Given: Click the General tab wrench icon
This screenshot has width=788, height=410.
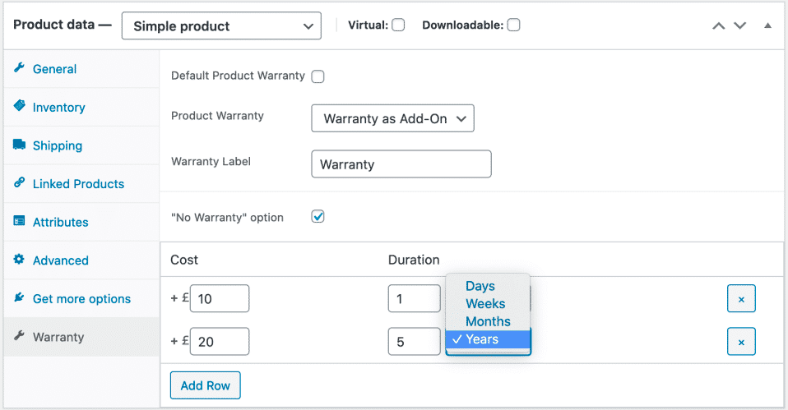Looking at the screenshot, I should (x=19, y=67).
